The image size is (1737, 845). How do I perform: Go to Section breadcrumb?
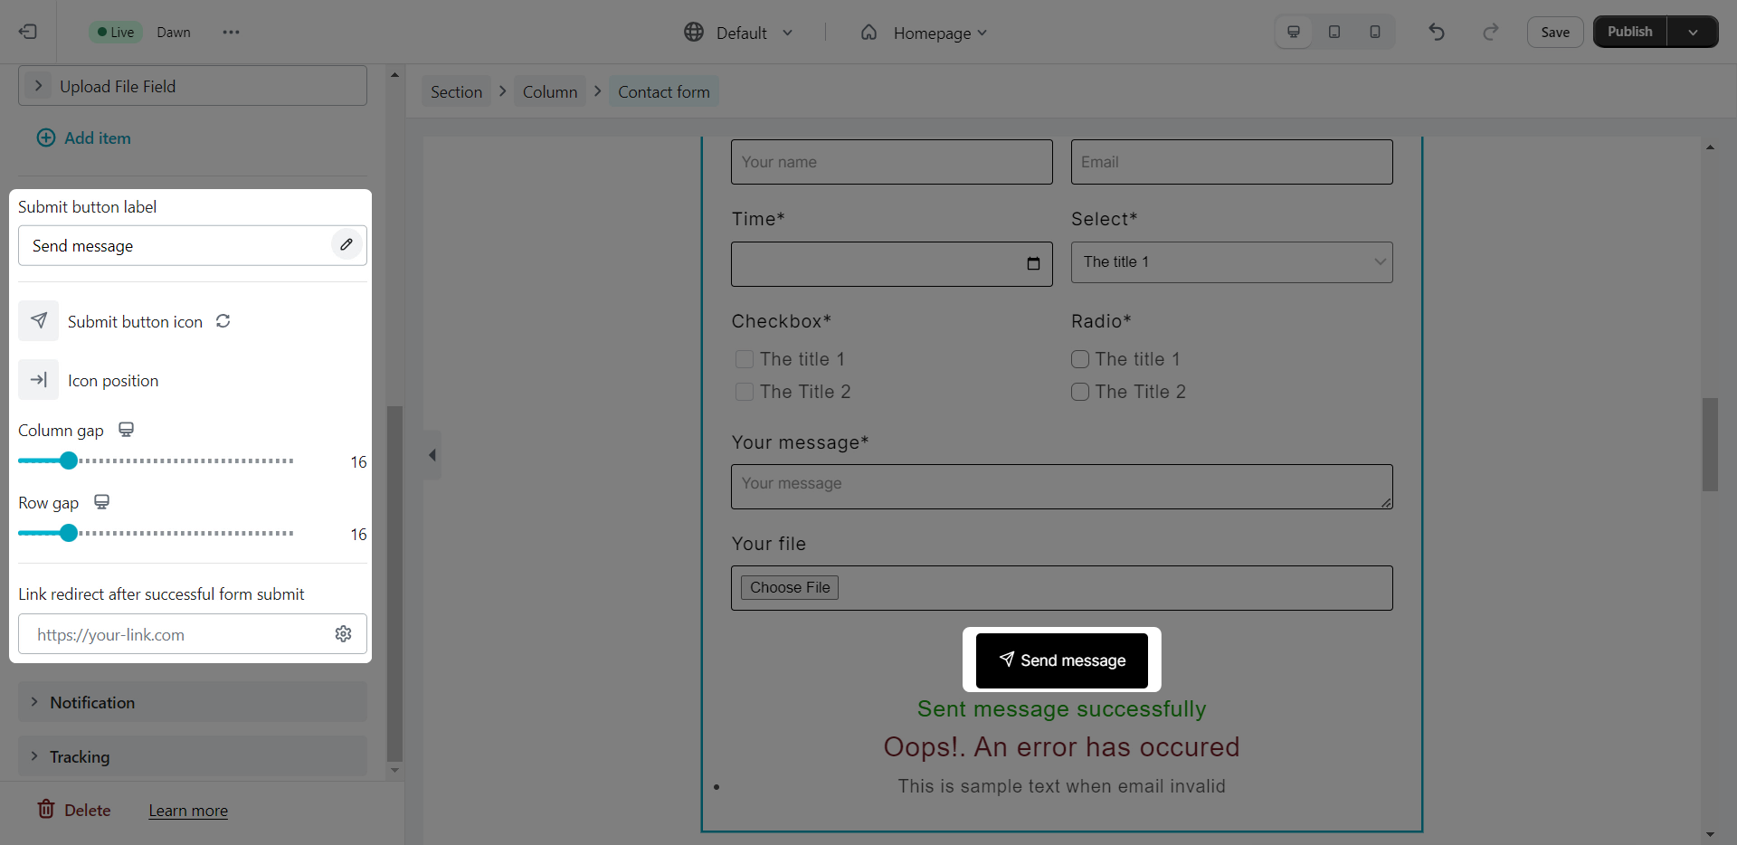pyautogui.click(x=456, y=91)
